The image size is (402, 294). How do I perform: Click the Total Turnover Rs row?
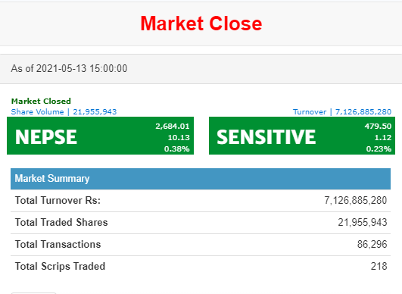click(201, 201)
